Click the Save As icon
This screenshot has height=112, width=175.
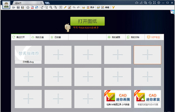click(22, 8)
